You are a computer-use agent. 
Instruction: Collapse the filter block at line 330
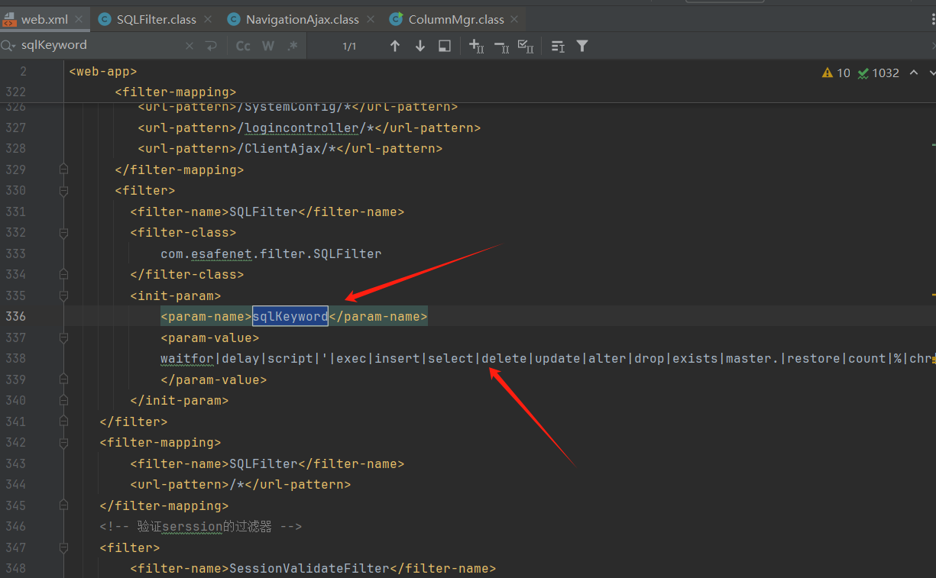[64, 190]
